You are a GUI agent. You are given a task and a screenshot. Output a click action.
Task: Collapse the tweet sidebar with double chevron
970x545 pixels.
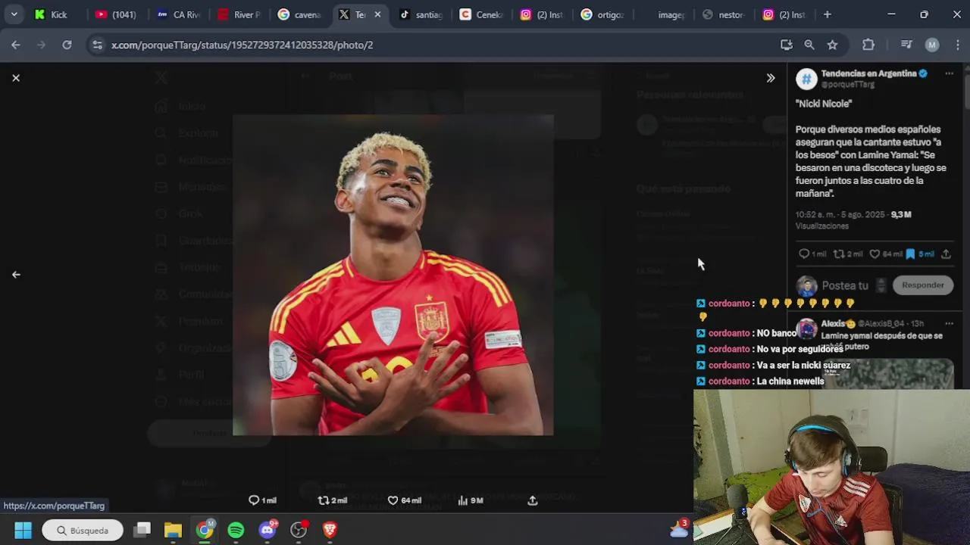[771, 78]
